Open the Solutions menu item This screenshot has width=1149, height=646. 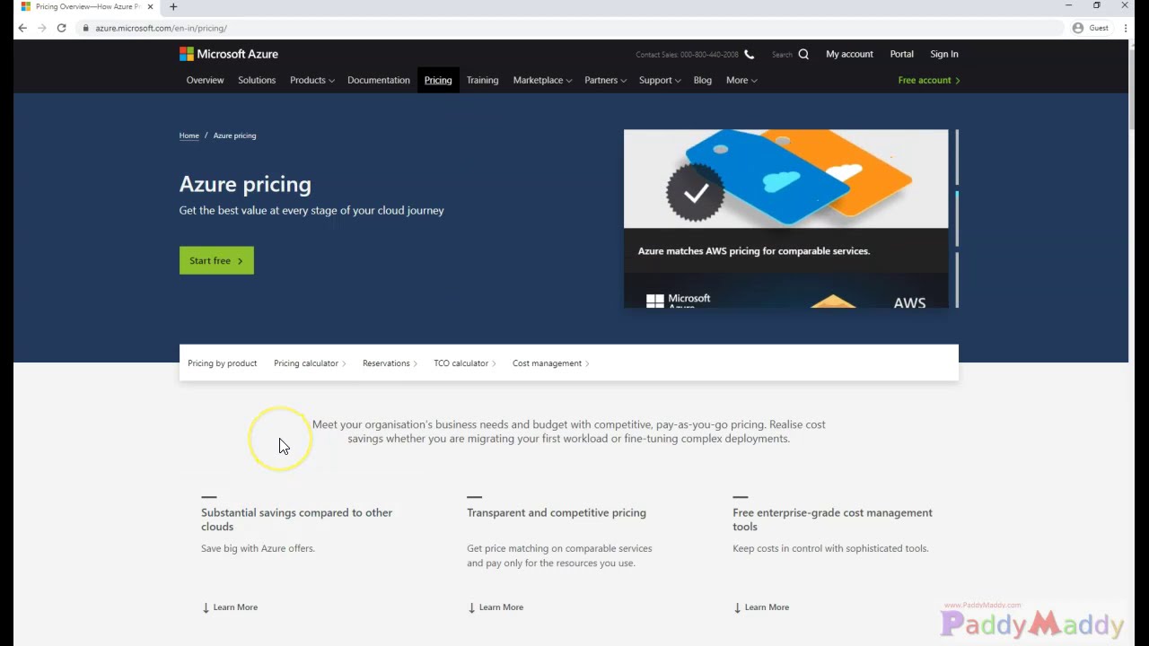(x=257, y=80)
